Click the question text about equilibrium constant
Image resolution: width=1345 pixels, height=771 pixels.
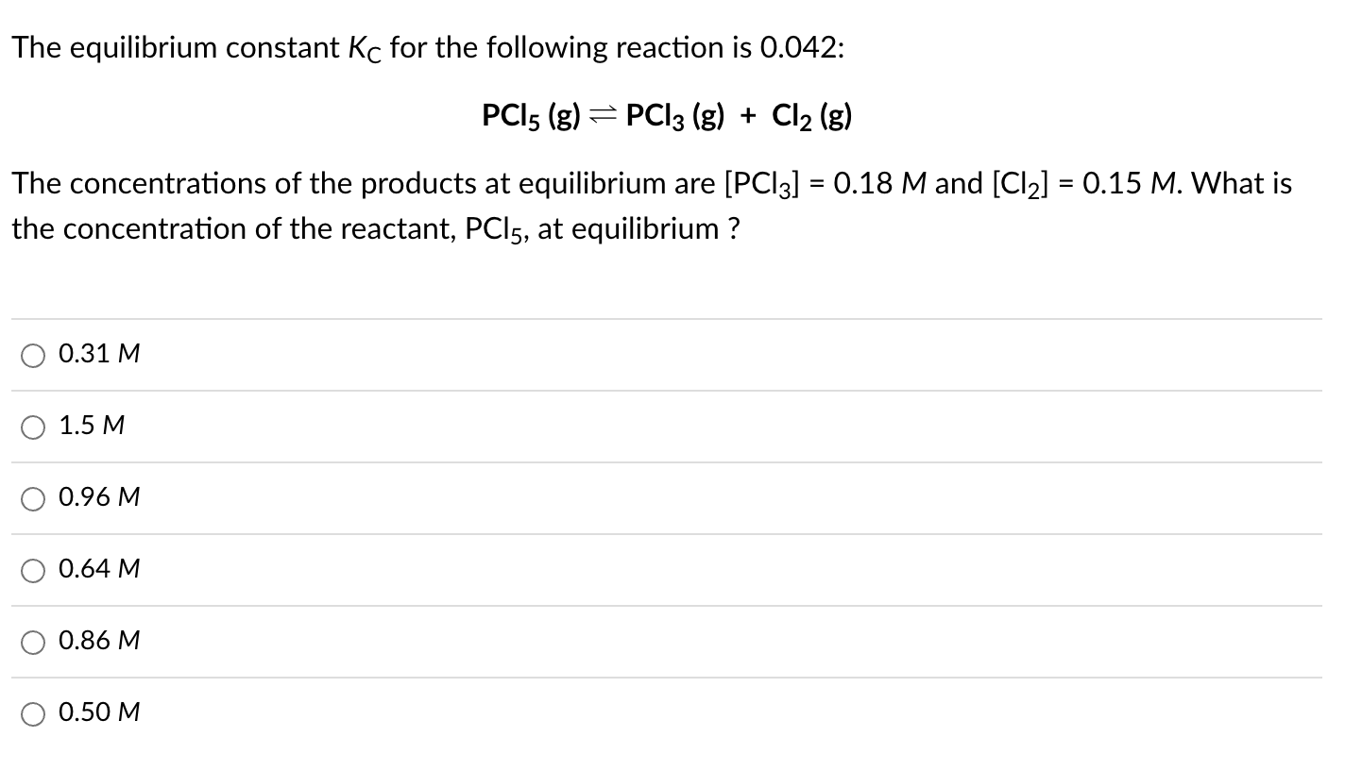(425, 47)
